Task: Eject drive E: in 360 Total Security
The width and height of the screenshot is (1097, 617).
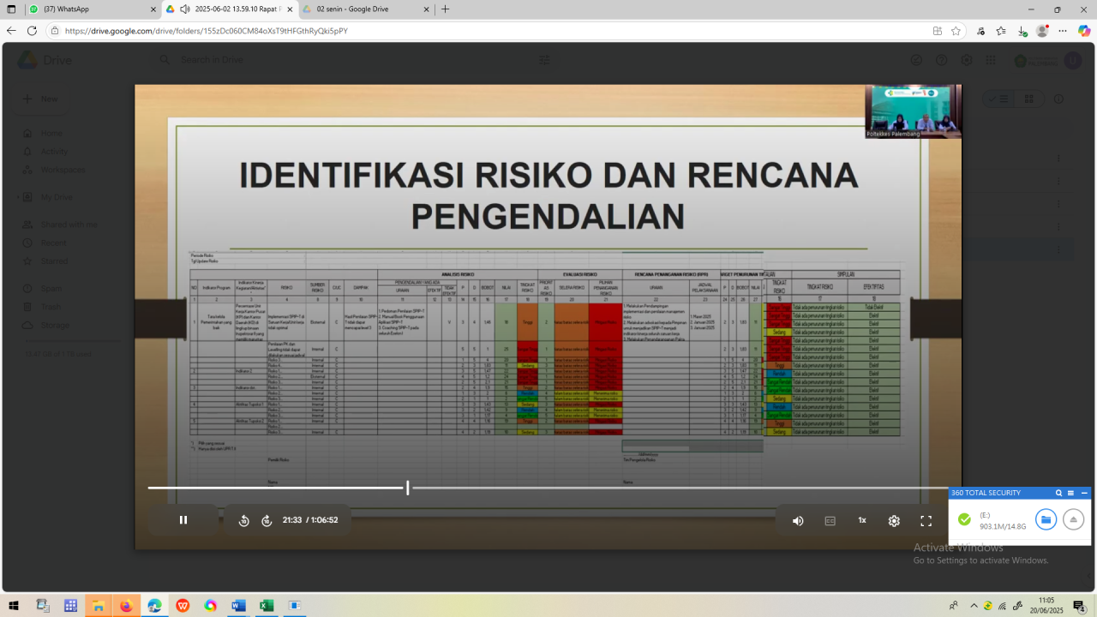Action: [x=1073, y=519]
